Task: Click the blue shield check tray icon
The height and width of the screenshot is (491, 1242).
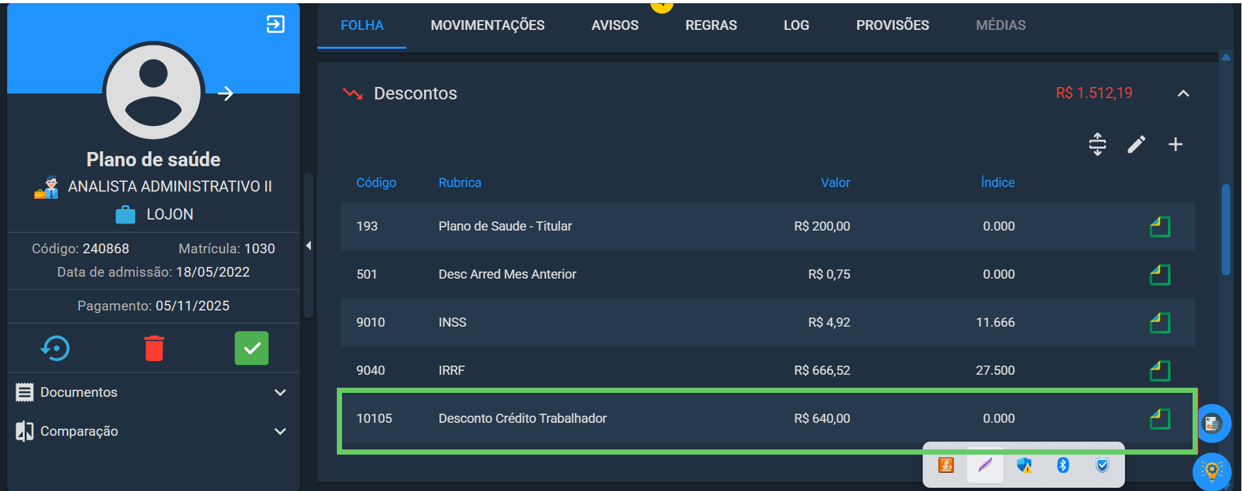Action: point(1102,465)
